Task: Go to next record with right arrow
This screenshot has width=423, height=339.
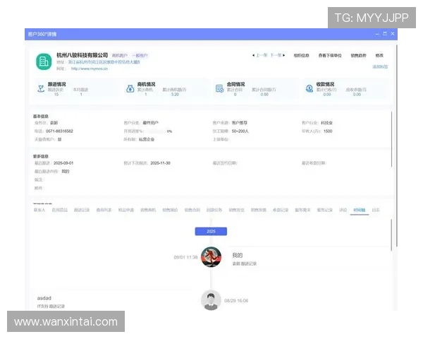Action: coord(284,55)
